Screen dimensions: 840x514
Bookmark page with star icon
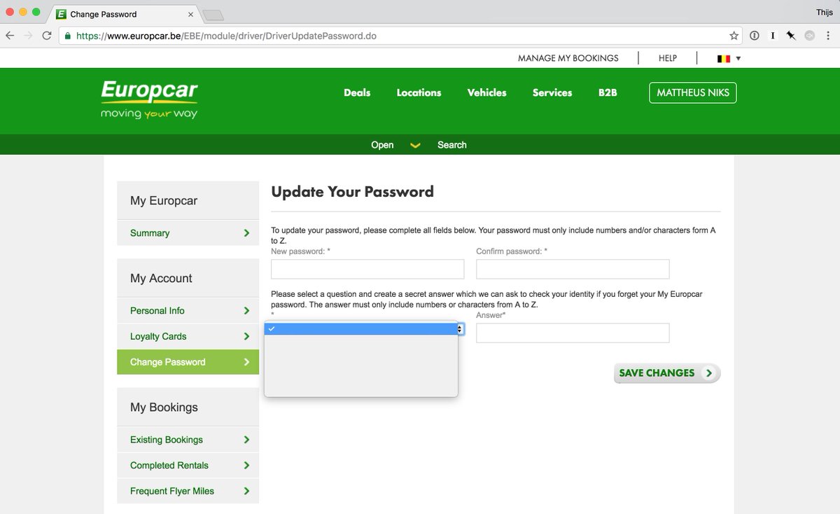coord(734,36)
